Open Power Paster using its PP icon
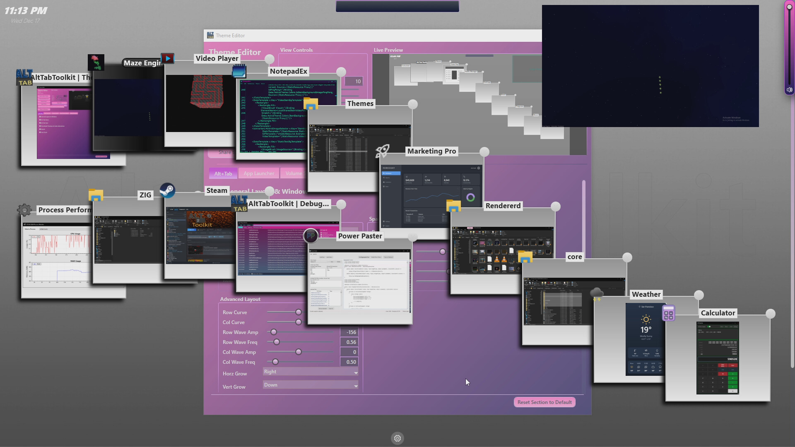795x447 pixels. click(311, 236)
